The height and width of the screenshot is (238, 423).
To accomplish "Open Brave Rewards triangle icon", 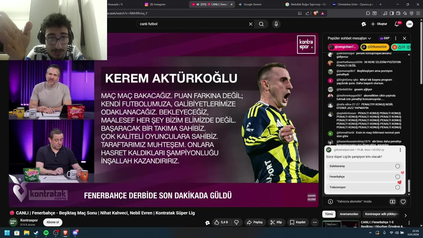I will tap(323, 13).
